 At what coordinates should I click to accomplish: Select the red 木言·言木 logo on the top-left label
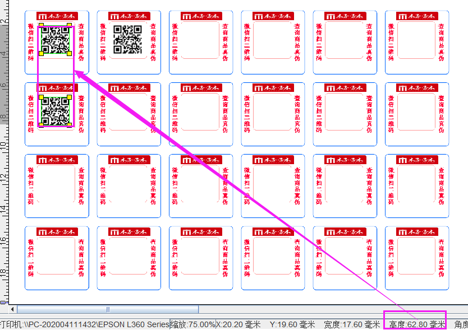pyautogui.click(x=56, y=16)
